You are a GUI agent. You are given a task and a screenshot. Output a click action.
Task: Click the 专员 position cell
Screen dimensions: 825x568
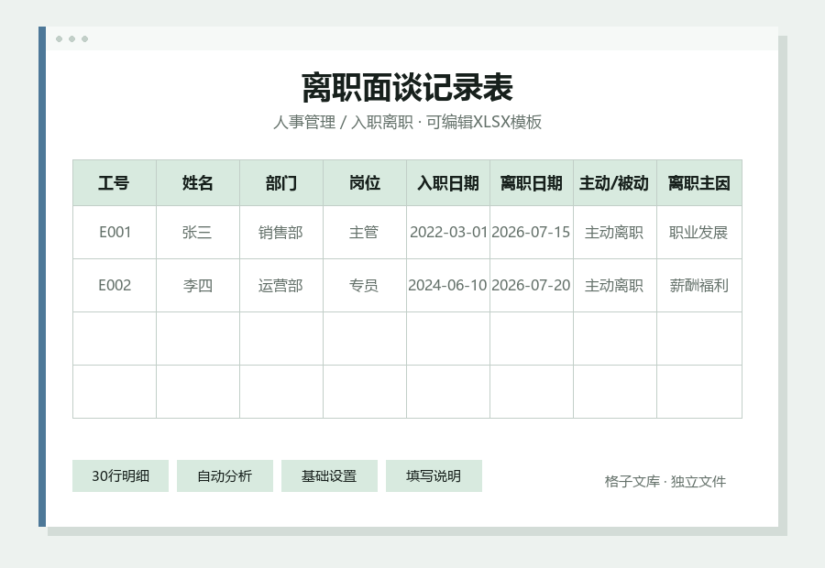(x=365, y=286)
